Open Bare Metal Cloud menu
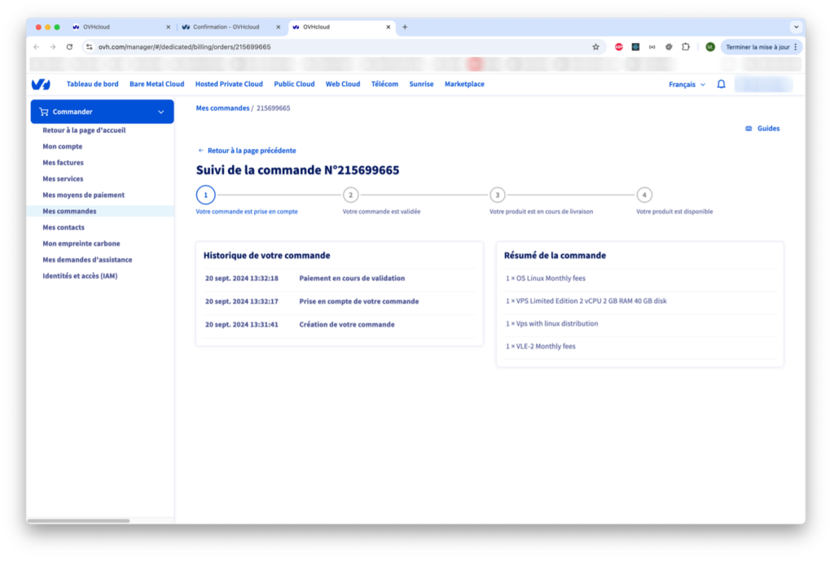Screen dimensions: 834x561 [x=157, y=84]
